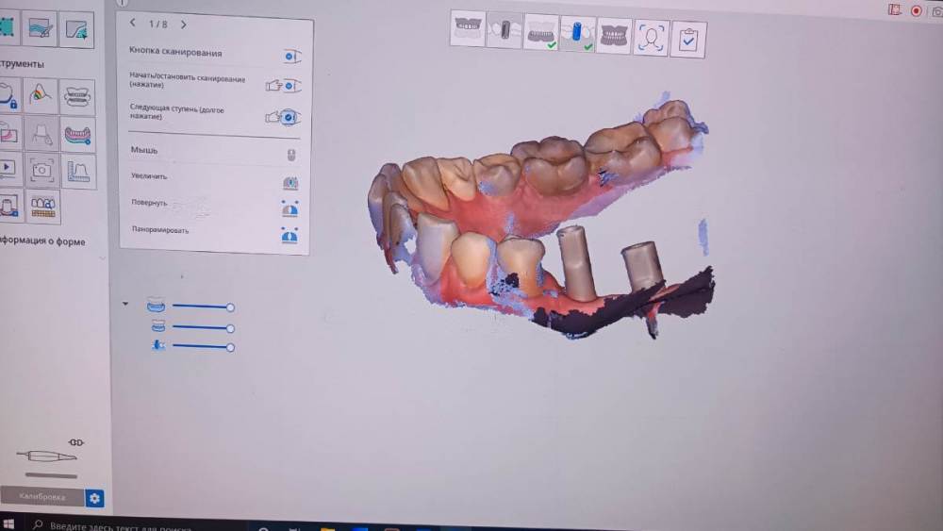The height and width of the screenshot is (531, 943).
Task: Switch to the bite occlusion scan tab
Action: tap(614, 35)
